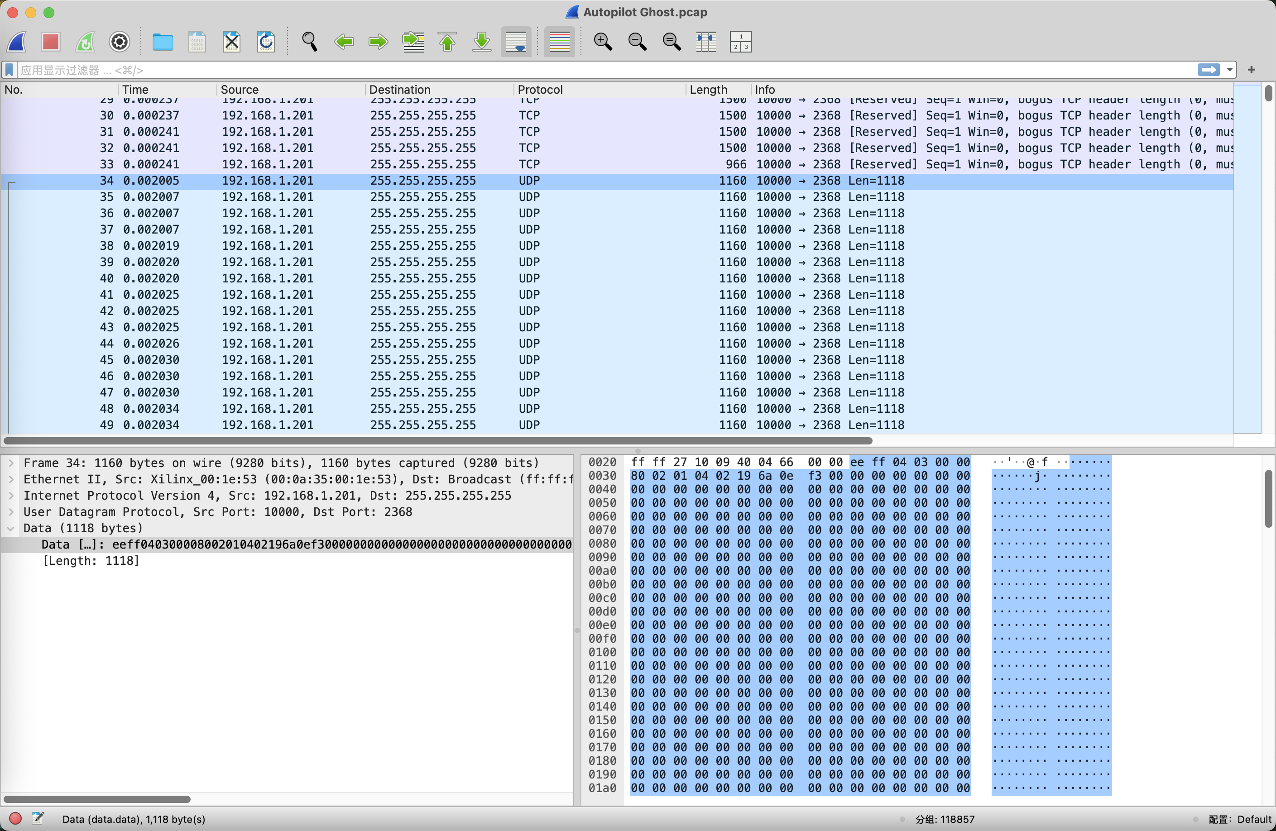Close this capture file
Viewport: 1276px width, 831px height.
[231, 41]
